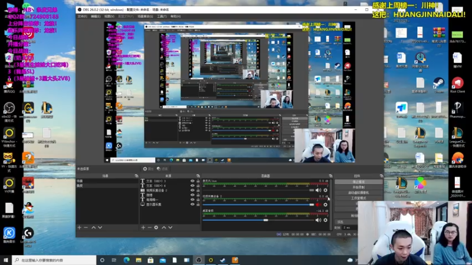Image resolution: width=472 pixels, height=265 pixels.
Task: Adjust the 麦克风/Aux volume slider
Action: point(258,190)
